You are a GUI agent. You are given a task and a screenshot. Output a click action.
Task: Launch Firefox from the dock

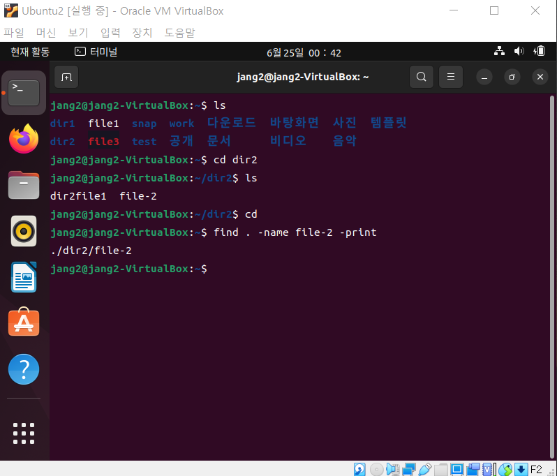point(24,138)
